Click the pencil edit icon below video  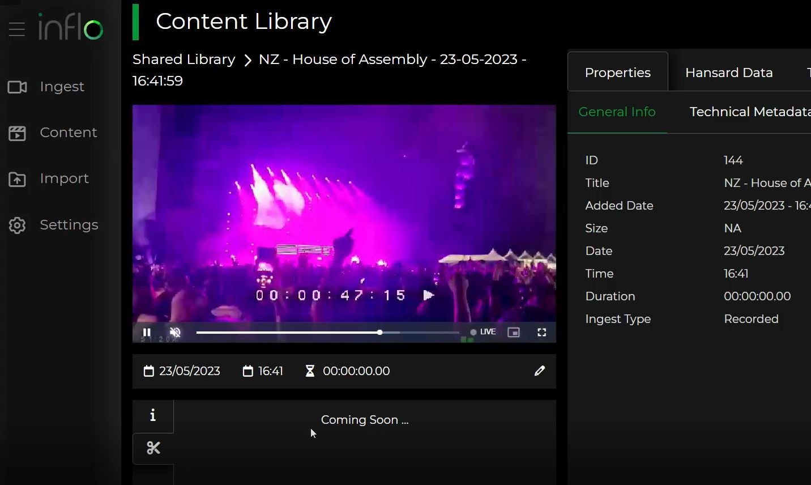[x=539, y=371]
